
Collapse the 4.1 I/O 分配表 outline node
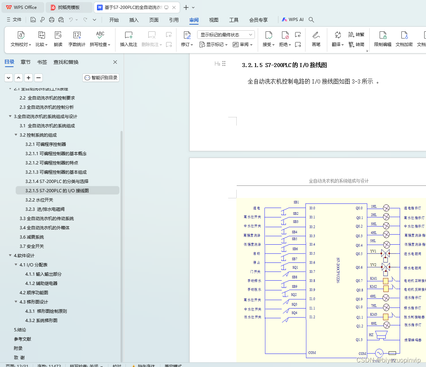[16, 265]
